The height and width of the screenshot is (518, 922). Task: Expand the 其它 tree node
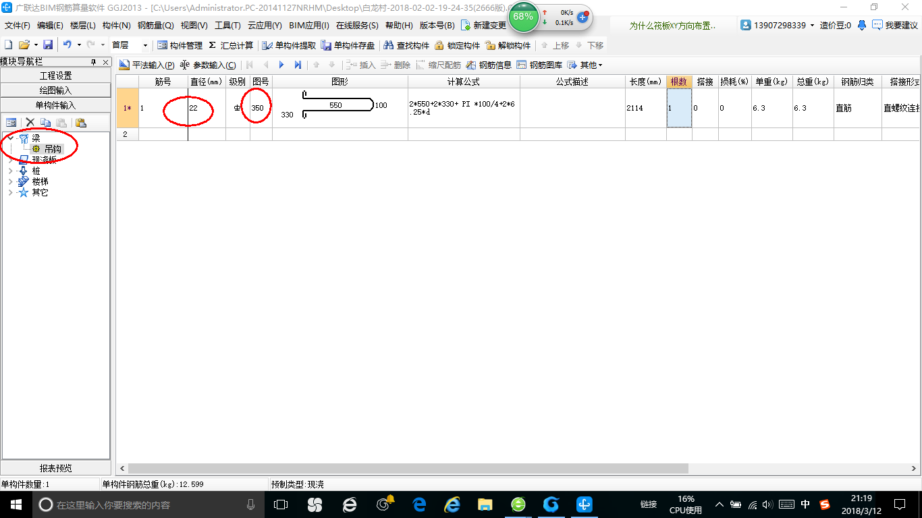(10, 192)
